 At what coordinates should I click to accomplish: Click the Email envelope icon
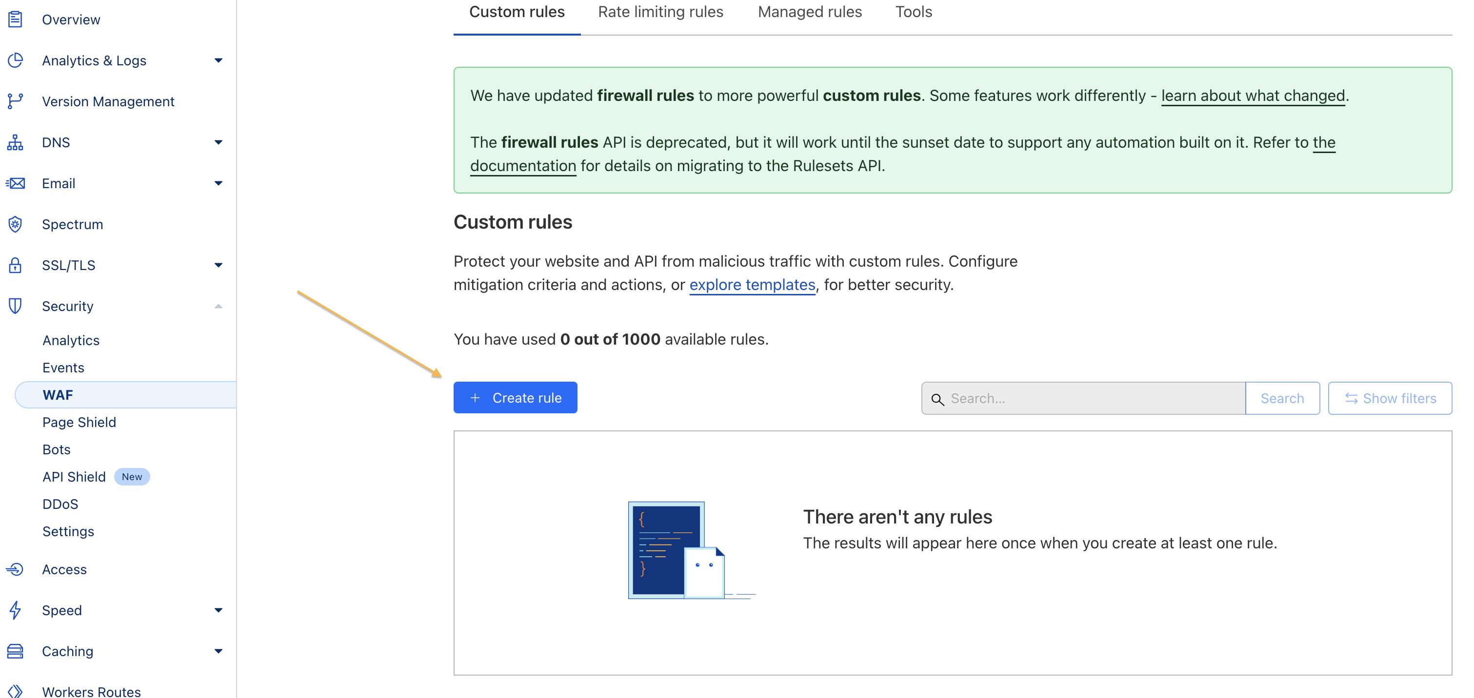pos(16,183)
